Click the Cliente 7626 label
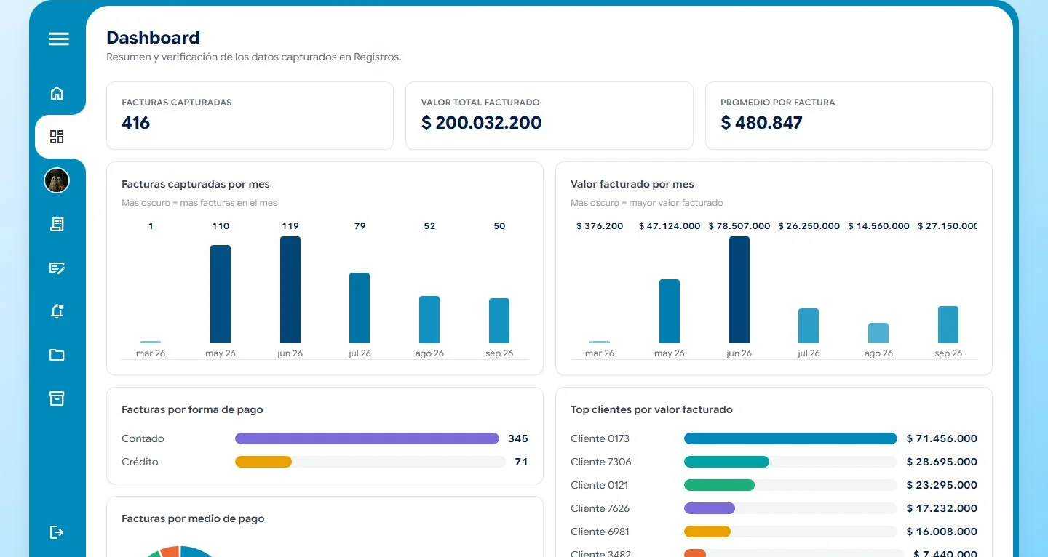The height and width of the screenshot is (557, 1048). [x=600, y=508]
